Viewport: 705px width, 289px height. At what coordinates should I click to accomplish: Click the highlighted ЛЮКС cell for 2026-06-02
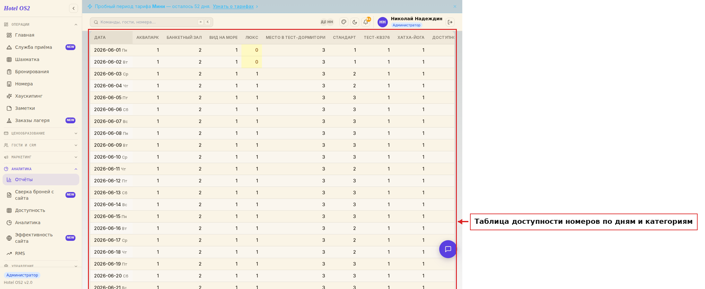[x=252, y=62]
